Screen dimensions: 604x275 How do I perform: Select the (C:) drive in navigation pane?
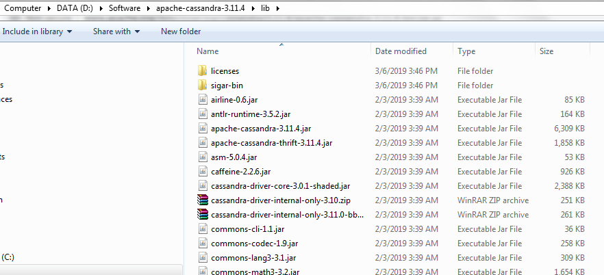(8, 257)
